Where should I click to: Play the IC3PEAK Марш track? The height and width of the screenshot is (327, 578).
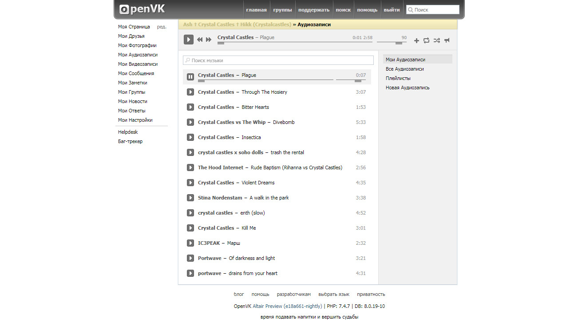tap(190, 243)
